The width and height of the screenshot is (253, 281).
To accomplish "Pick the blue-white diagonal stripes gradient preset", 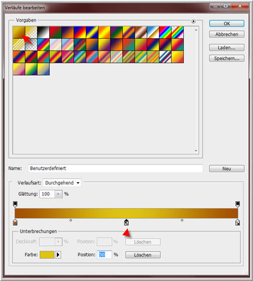I will pyautogui.click(x=166, y=57).
